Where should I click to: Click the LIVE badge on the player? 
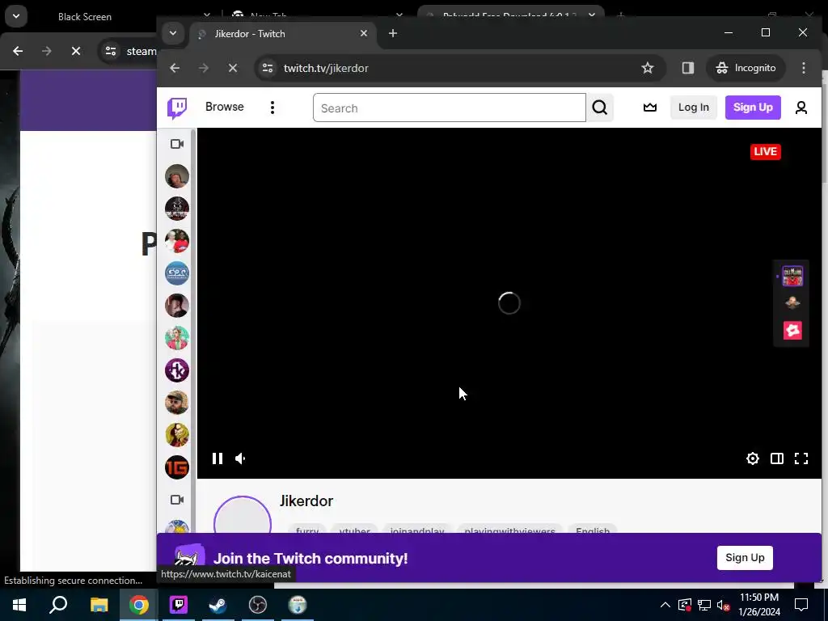coord(765,151)
